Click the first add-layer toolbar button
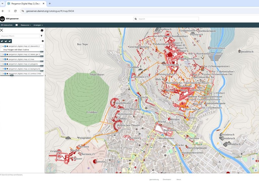This screenshot has height=181, width=259. pos(2,41)
